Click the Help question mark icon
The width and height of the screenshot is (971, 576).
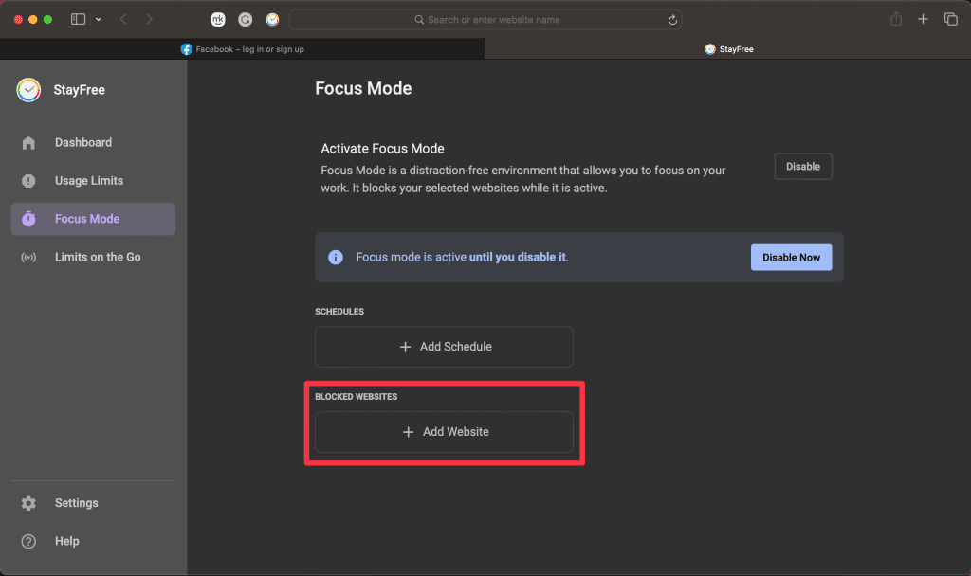28,542
